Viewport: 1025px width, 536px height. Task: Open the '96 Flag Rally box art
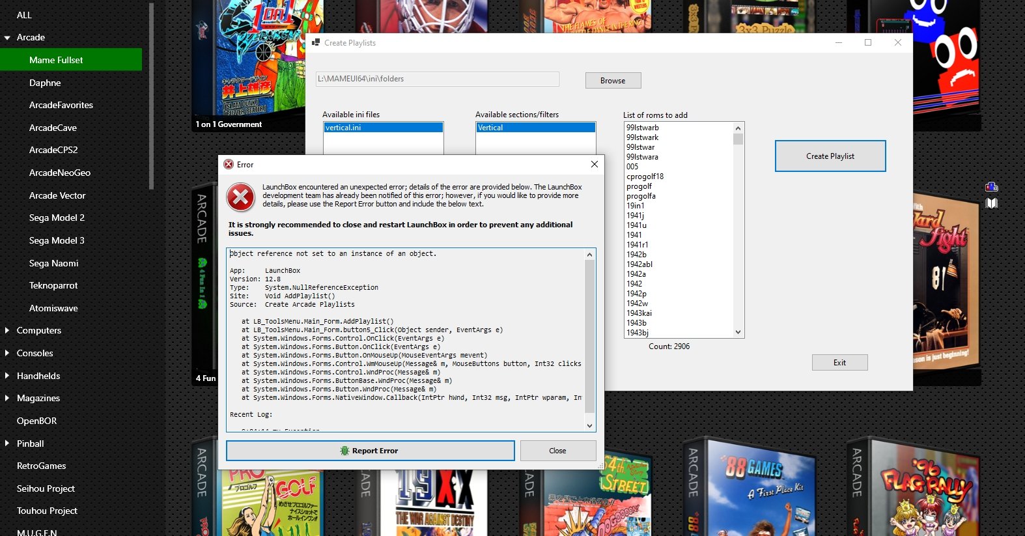tap(914, 487)
